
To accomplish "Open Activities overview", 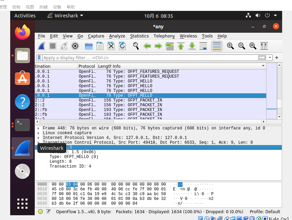I will click(x=25, y=16).
